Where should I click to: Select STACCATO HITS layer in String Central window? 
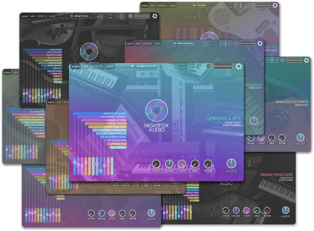click(44, 52)
